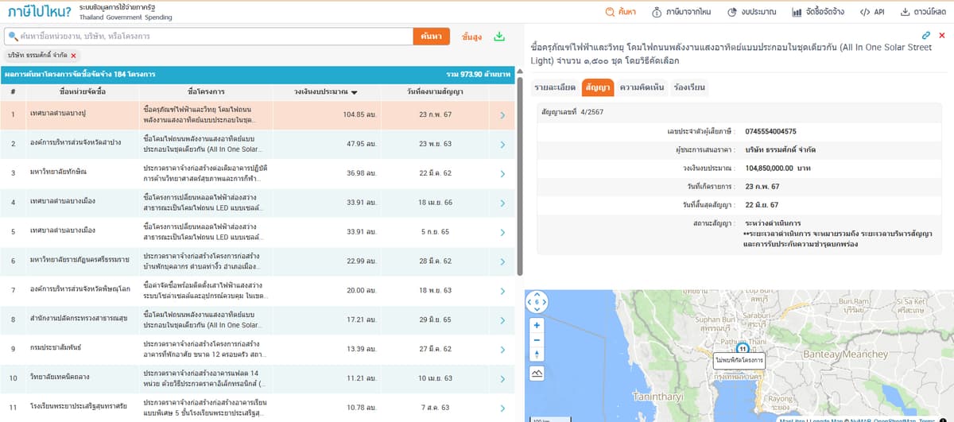Viewport: 954px width, 422px height.
Task: Open chevron for กรมประชาสัมพันธ์ row
Action: [x=502, y=350]
